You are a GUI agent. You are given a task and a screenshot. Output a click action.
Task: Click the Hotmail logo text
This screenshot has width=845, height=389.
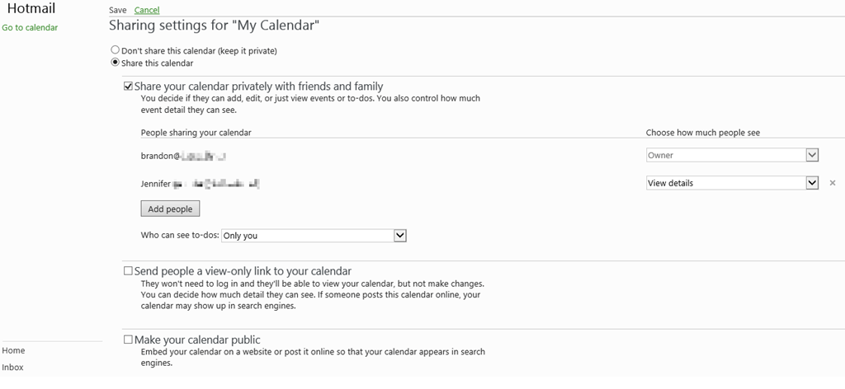pyautogui.click(x=31, y=9)
